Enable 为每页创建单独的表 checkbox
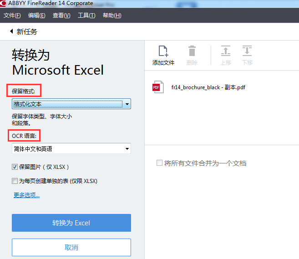The width and height of the screenshot is (299, 259). tap(15, 181)
